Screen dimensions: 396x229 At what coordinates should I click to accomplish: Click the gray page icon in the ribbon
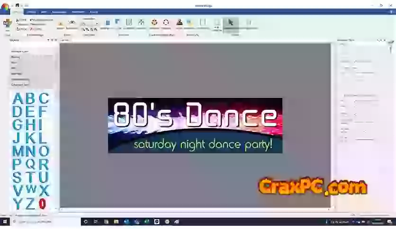(x=129, y=22)
